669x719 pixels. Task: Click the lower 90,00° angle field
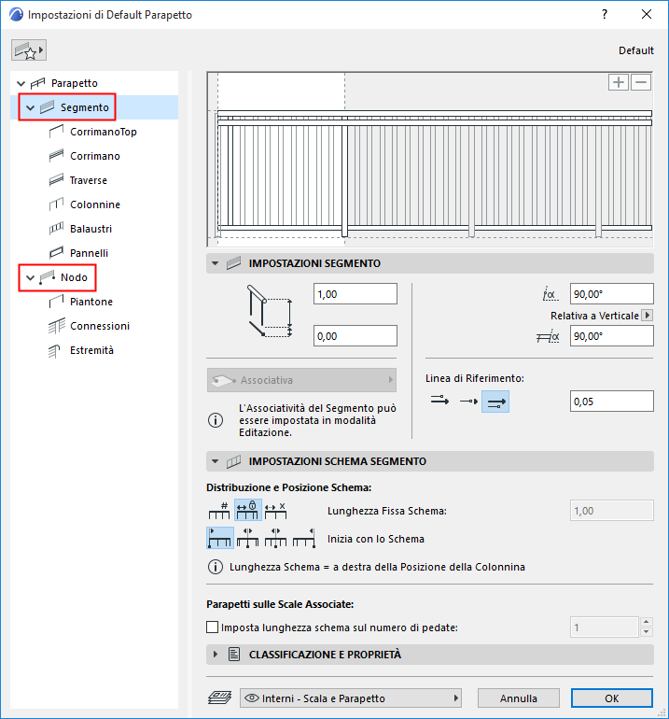(612, 336)
